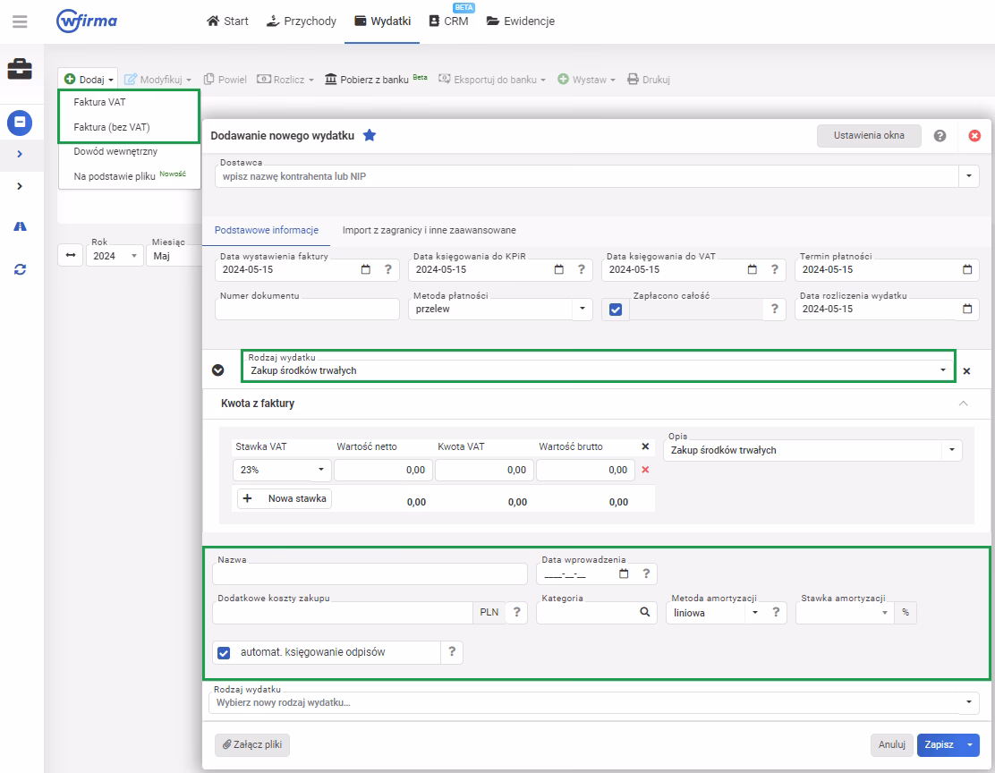Click the Numer dokumentu input field
The width and height of the screenshot is (995, 773).
(x=307, y=310)
